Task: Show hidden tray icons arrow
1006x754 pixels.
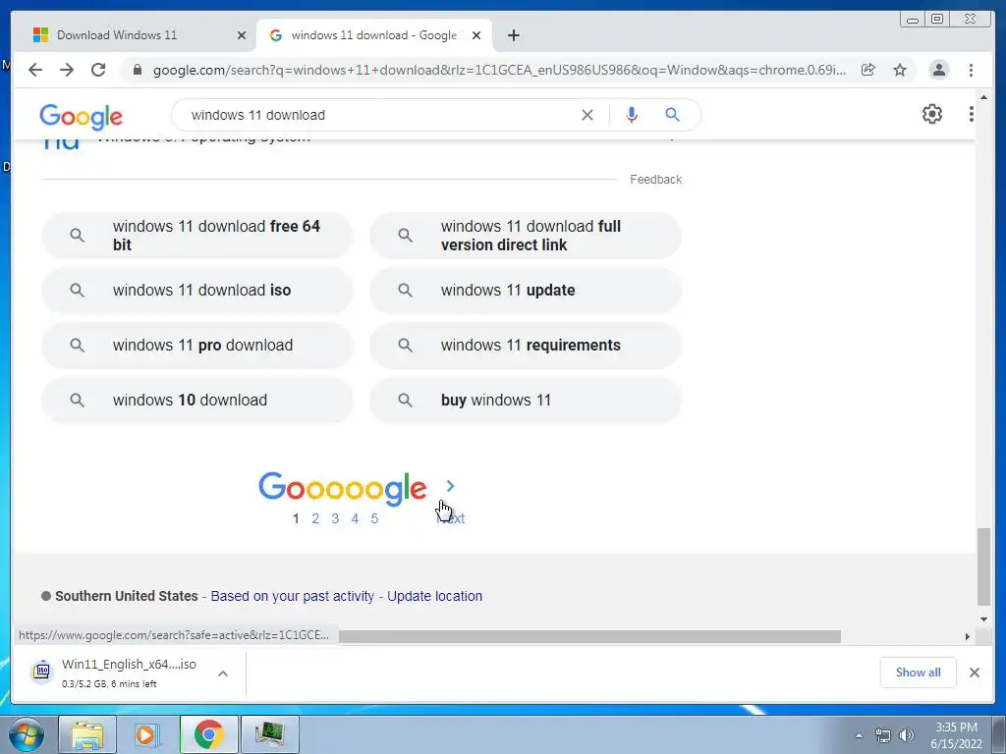Action: pos(859,735)
